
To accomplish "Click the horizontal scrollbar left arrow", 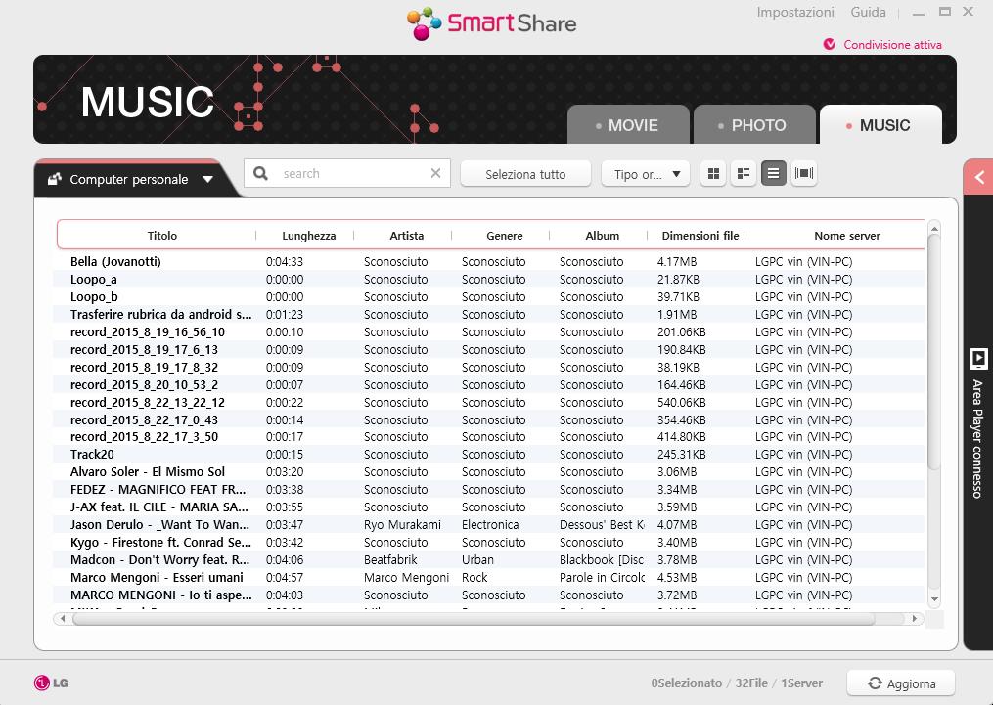I will coord(62,618).
